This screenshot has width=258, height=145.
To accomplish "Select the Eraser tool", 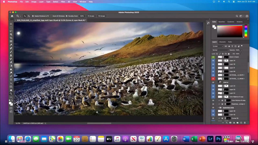I will tap(11, 62).
